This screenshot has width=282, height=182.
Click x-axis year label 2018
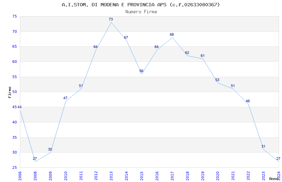coord(187,176)
